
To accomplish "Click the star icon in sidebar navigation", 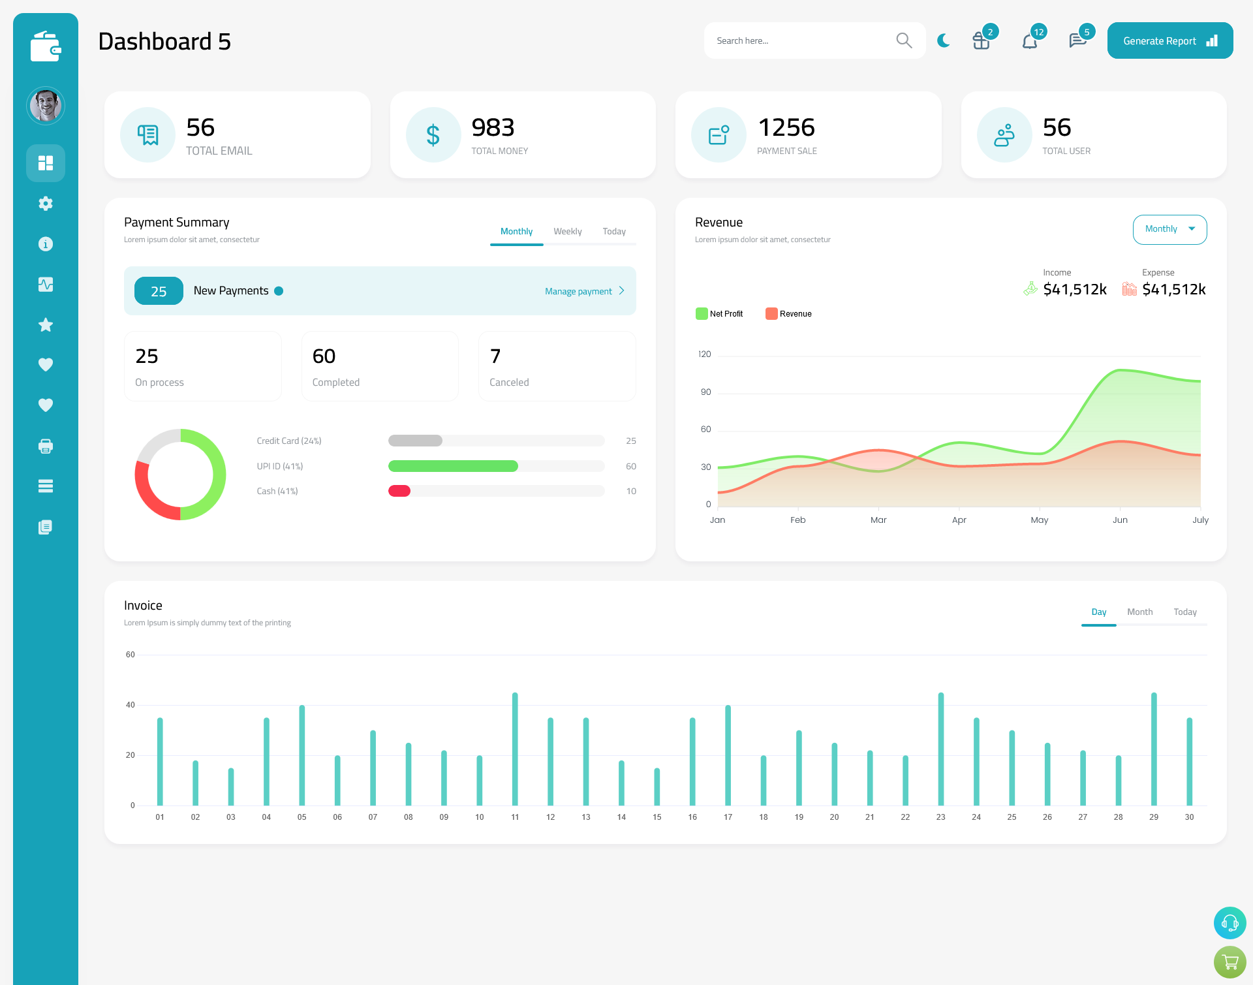I will pos(45,324).
